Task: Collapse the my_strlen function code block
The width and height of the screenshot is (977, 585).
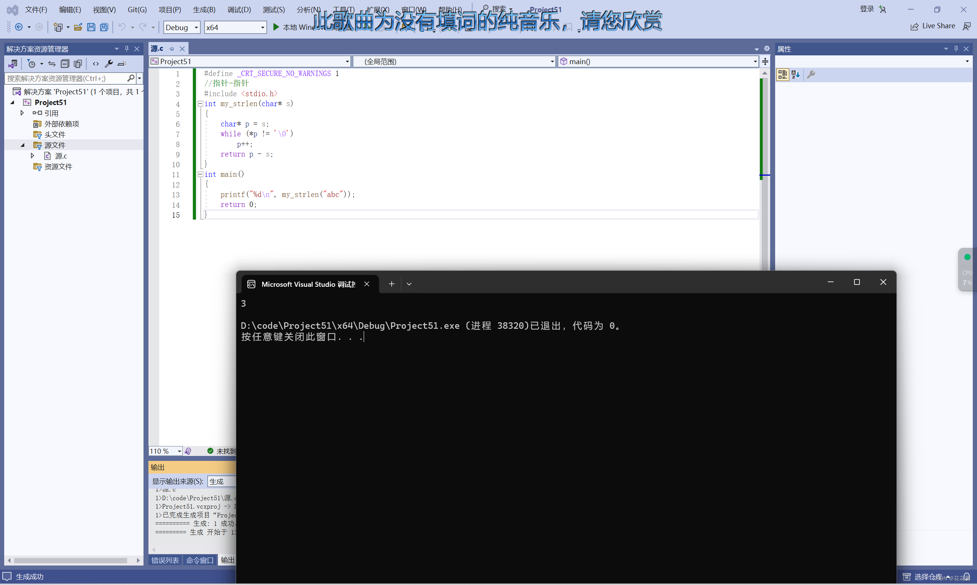Action: click(x=200, y=104)
